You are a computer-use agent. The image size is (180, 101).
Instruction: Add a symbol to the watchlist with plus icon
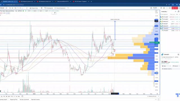(175, 12)
